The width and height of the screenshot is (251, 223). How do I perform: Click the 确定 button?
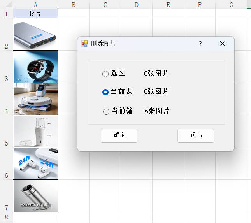point(119,135)
